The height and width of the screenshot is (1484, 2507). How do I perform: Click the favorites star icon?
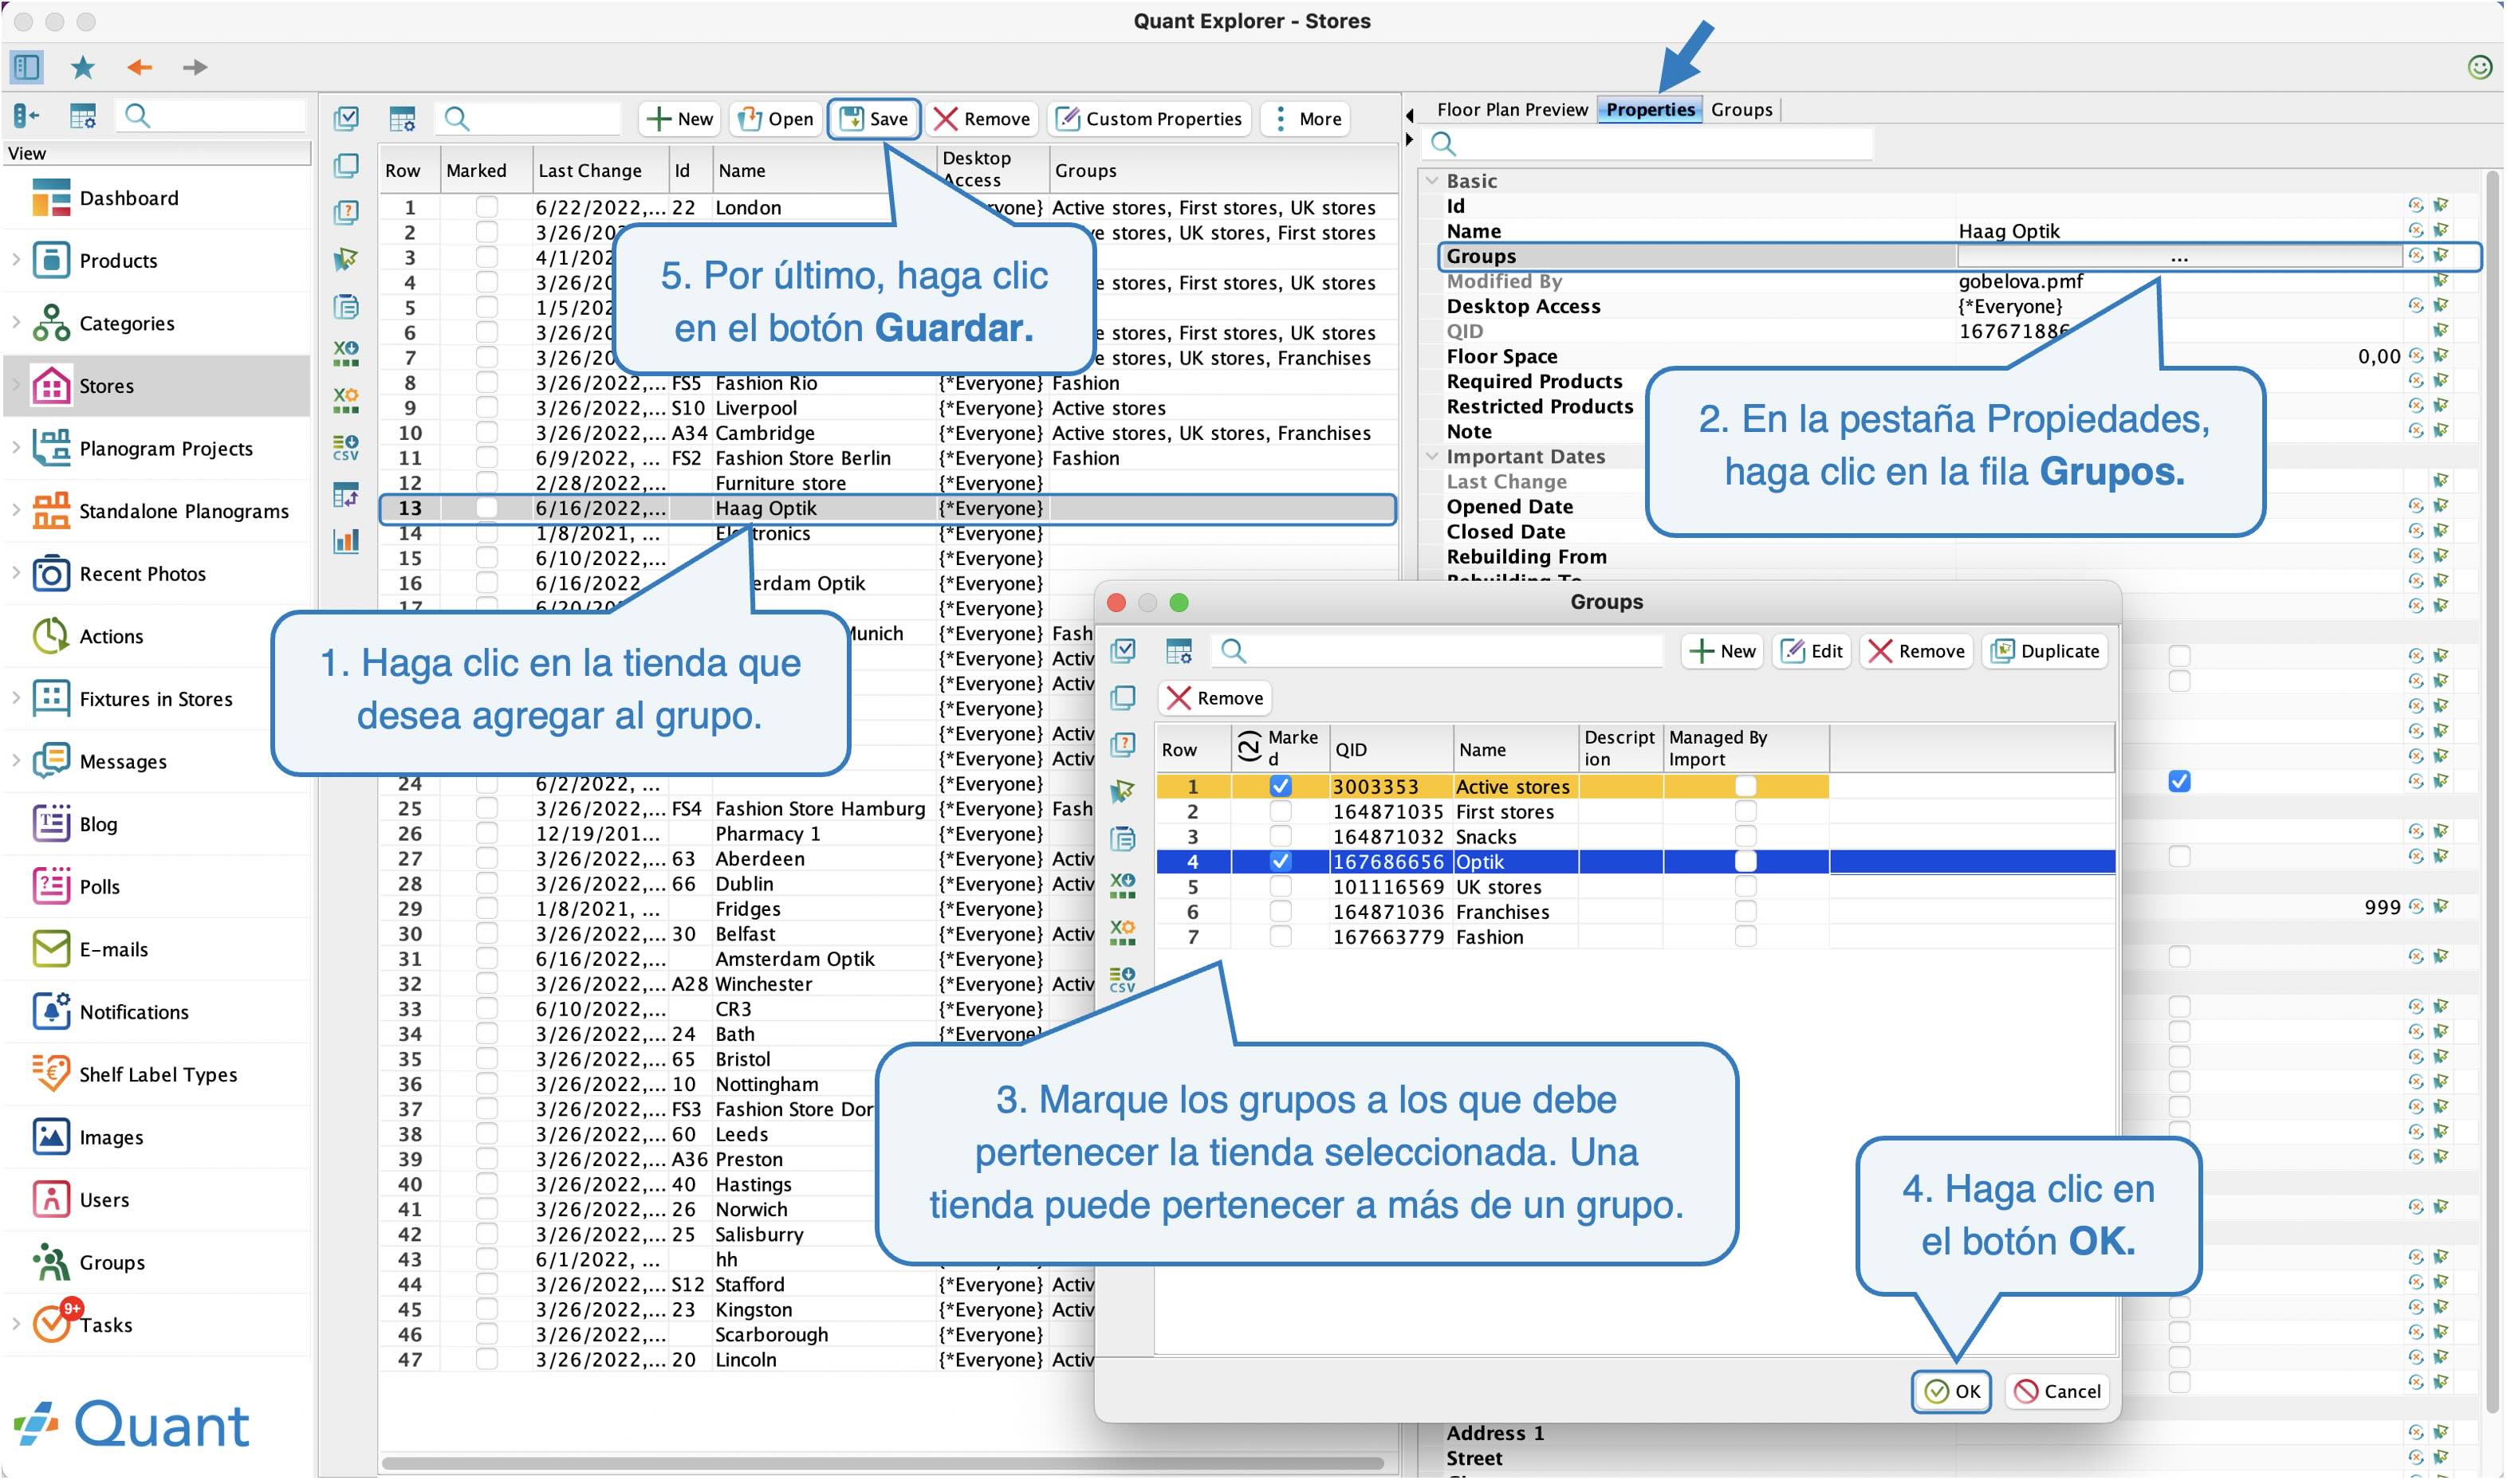[x=83, y=67]
